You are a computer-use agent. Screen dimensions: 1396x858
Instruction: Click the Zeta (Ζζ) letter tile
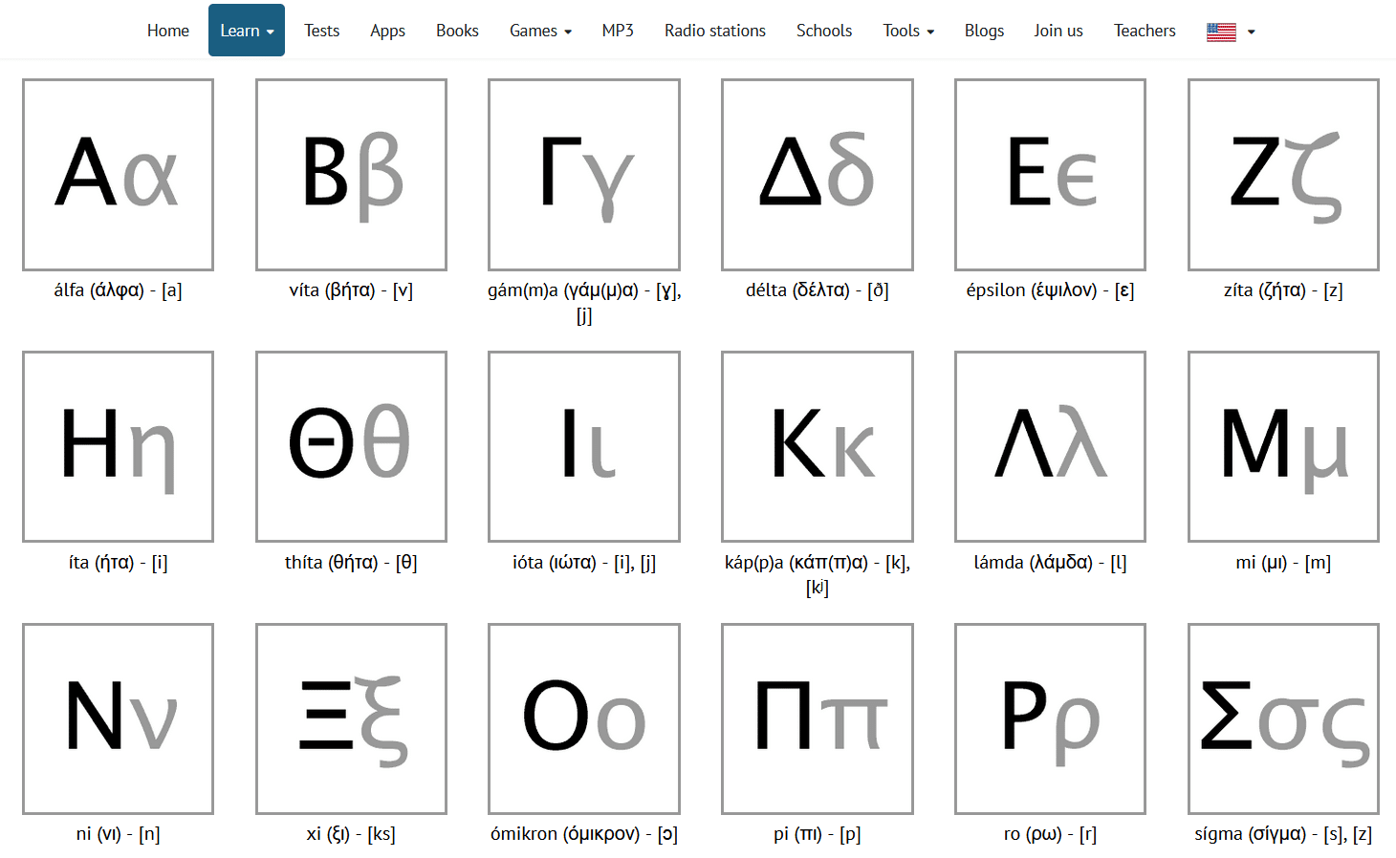tap(1283, 175)
